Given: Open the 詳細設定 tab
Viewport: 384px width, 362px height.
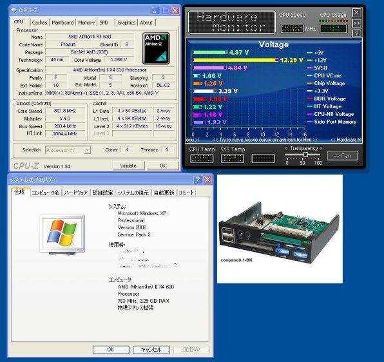Looking at the screenshot, I should [102, 193].
